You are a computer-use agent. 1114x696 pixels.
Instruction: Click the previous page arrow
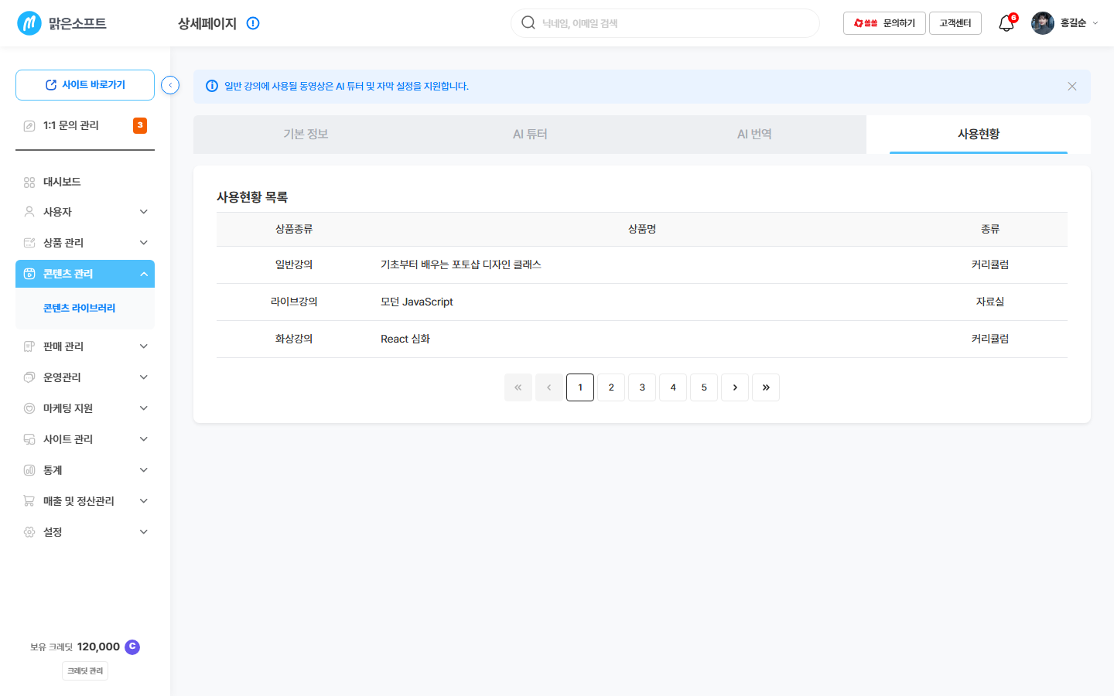549,387
